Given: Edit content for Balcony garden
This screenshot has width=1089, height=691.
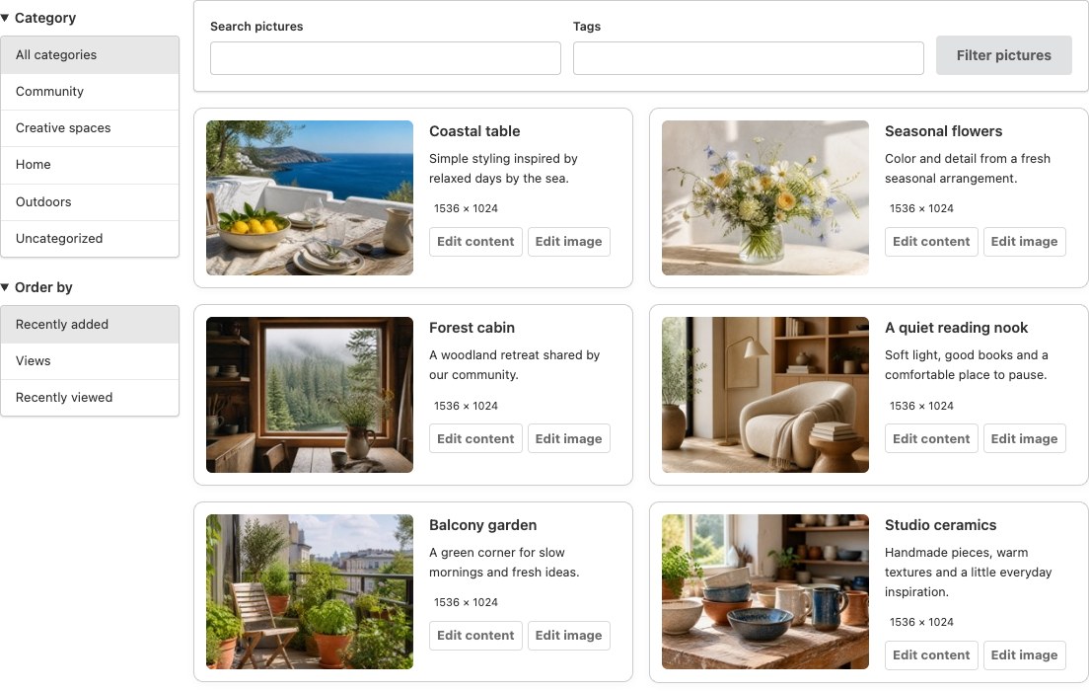Looking at the screenshot, I should point(475,636).
